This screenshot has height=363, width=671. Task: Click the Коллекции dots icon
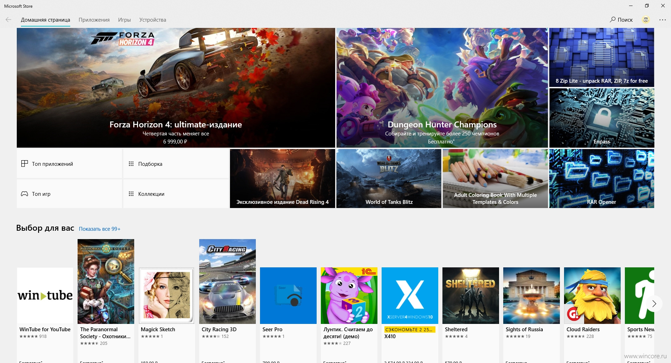pyautogui.click(x=131, y=194)
